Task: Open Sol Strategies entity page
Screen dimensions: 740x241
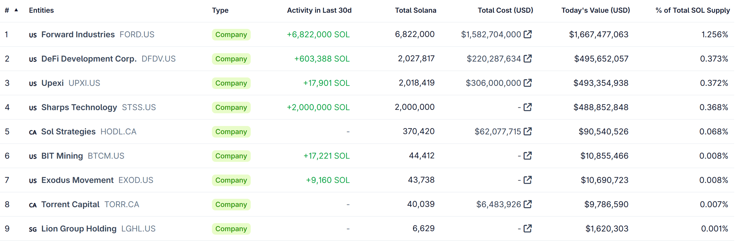Action: [x=68, y=131]
